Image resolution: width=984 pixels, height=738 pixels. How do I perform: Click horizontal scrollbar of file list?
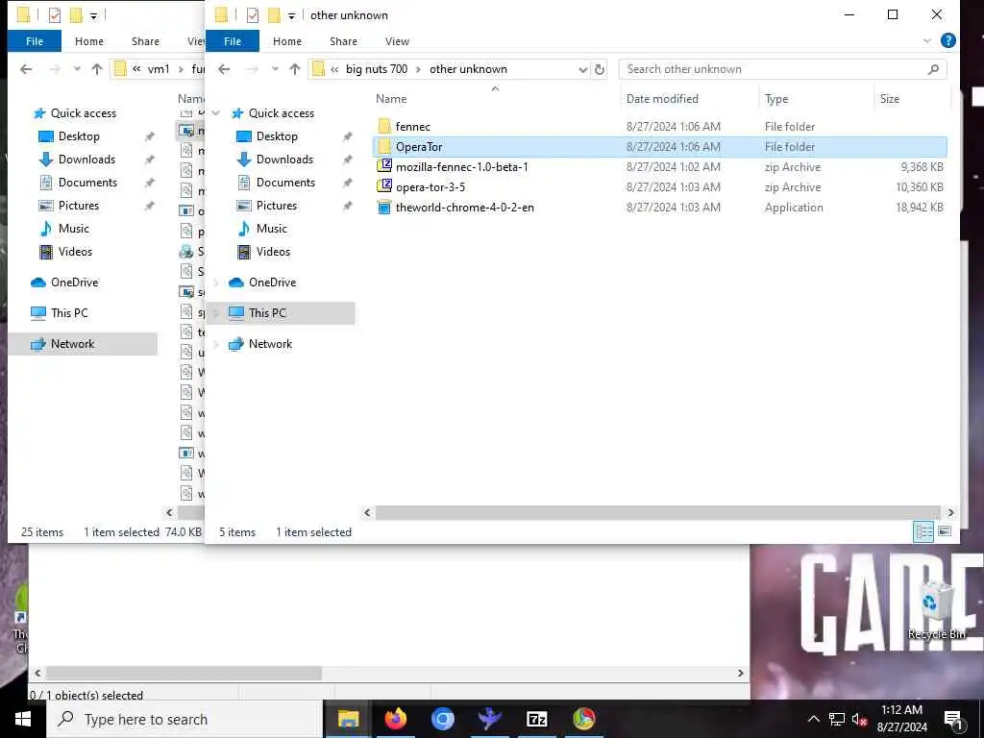657,513
